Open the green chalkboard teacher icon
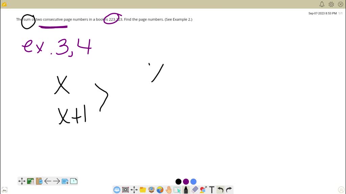Viewport: 346px width, 194px height. [30, 181]
